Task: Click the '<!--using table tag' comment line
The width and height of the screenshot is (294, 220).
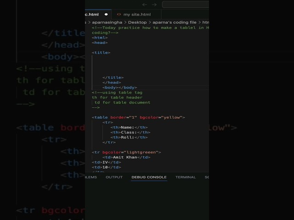Action: point(117,93)
